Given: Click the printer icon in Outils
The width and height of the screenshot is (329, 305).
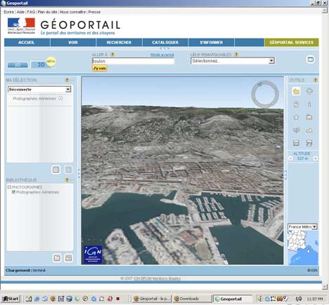Looking at the screenshot, I should pos(309,143).
